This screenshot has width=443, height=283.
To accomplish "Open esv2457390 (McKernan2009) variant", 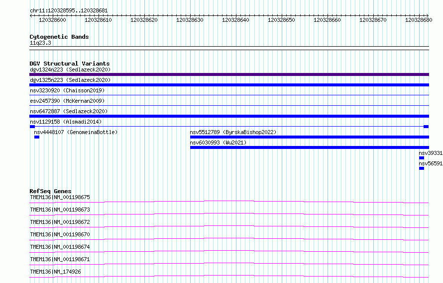I will 67,101.
